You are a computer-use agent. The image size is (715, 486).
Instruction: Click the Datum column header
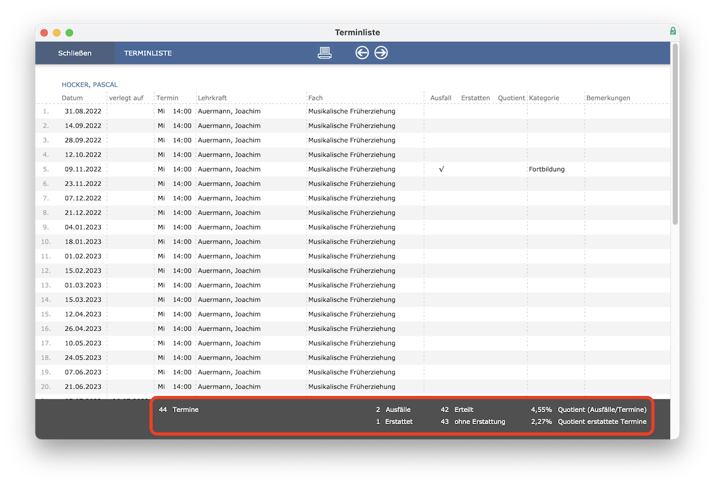72,98
